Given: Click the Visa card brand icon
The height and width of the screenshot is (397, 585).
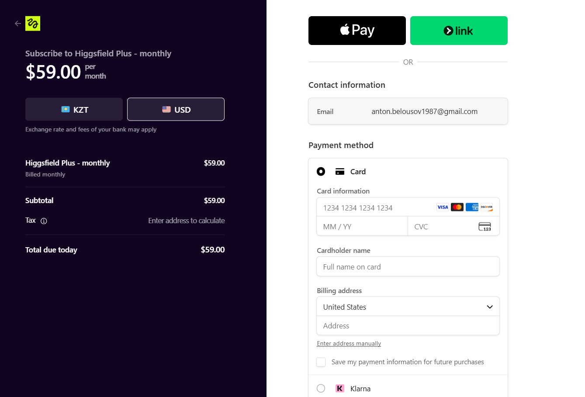Looking at the screenshot, I should coord(443,207).
